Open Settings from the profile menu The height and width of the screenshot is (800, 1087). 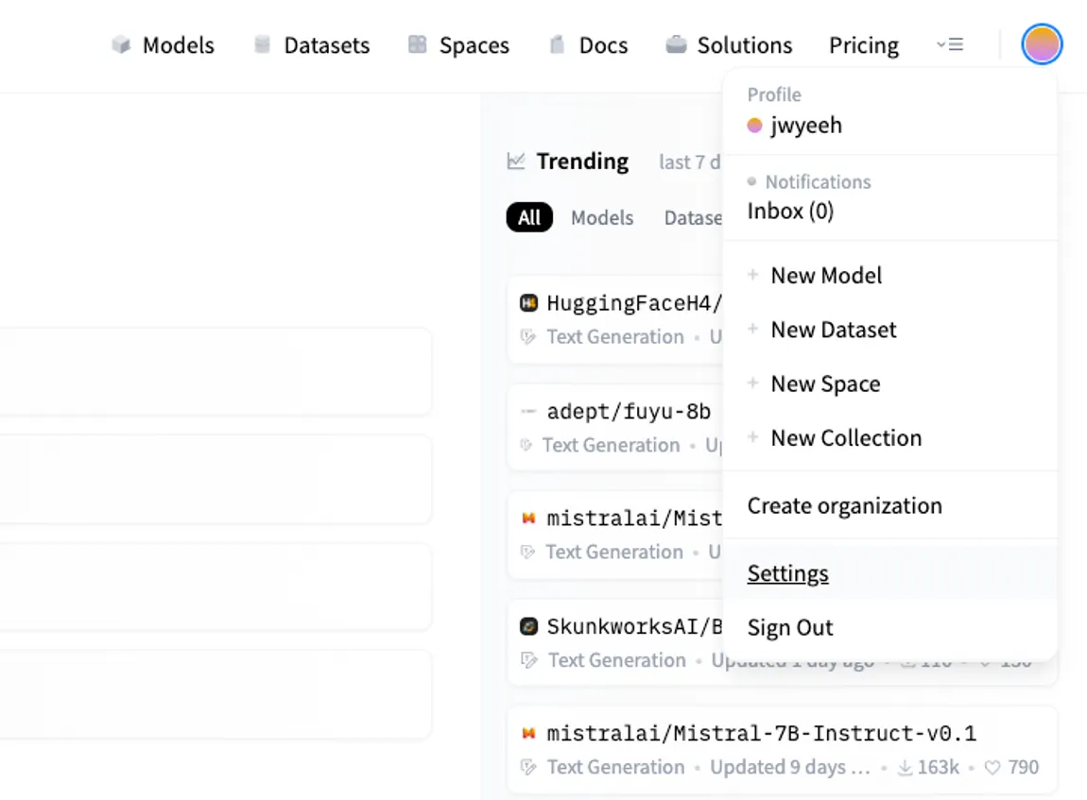click(787, 573)
